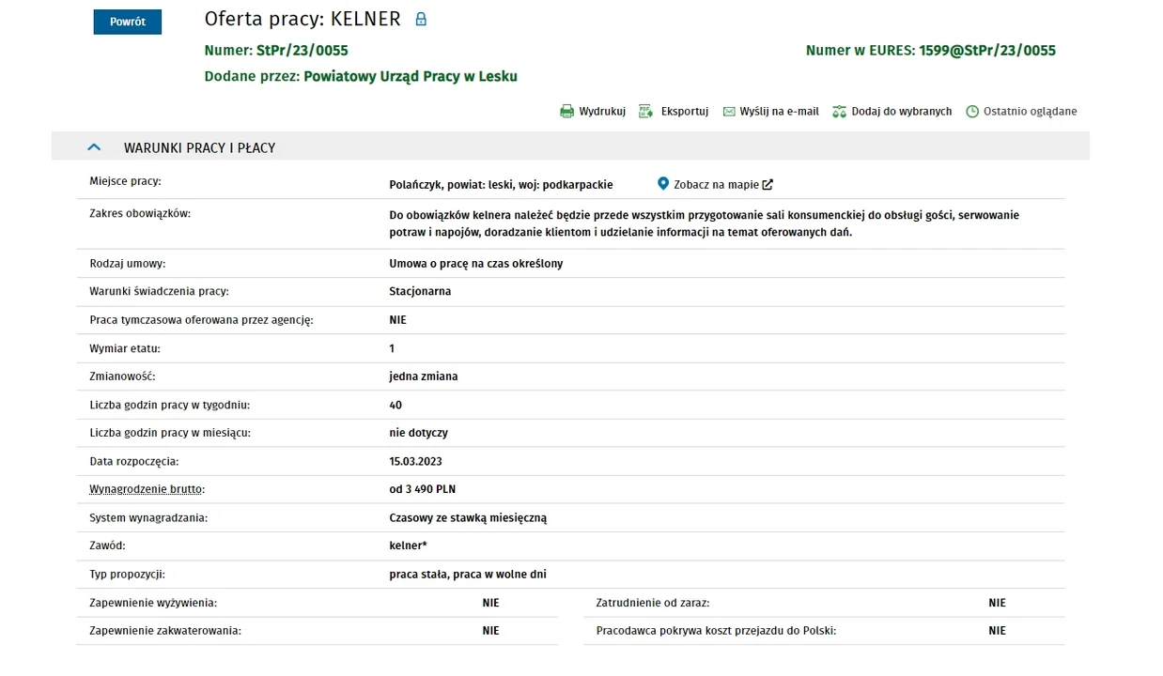Viewport: 1163px width, 676px height.
Task: Click the map pin location icon
Action: point(663,184)
